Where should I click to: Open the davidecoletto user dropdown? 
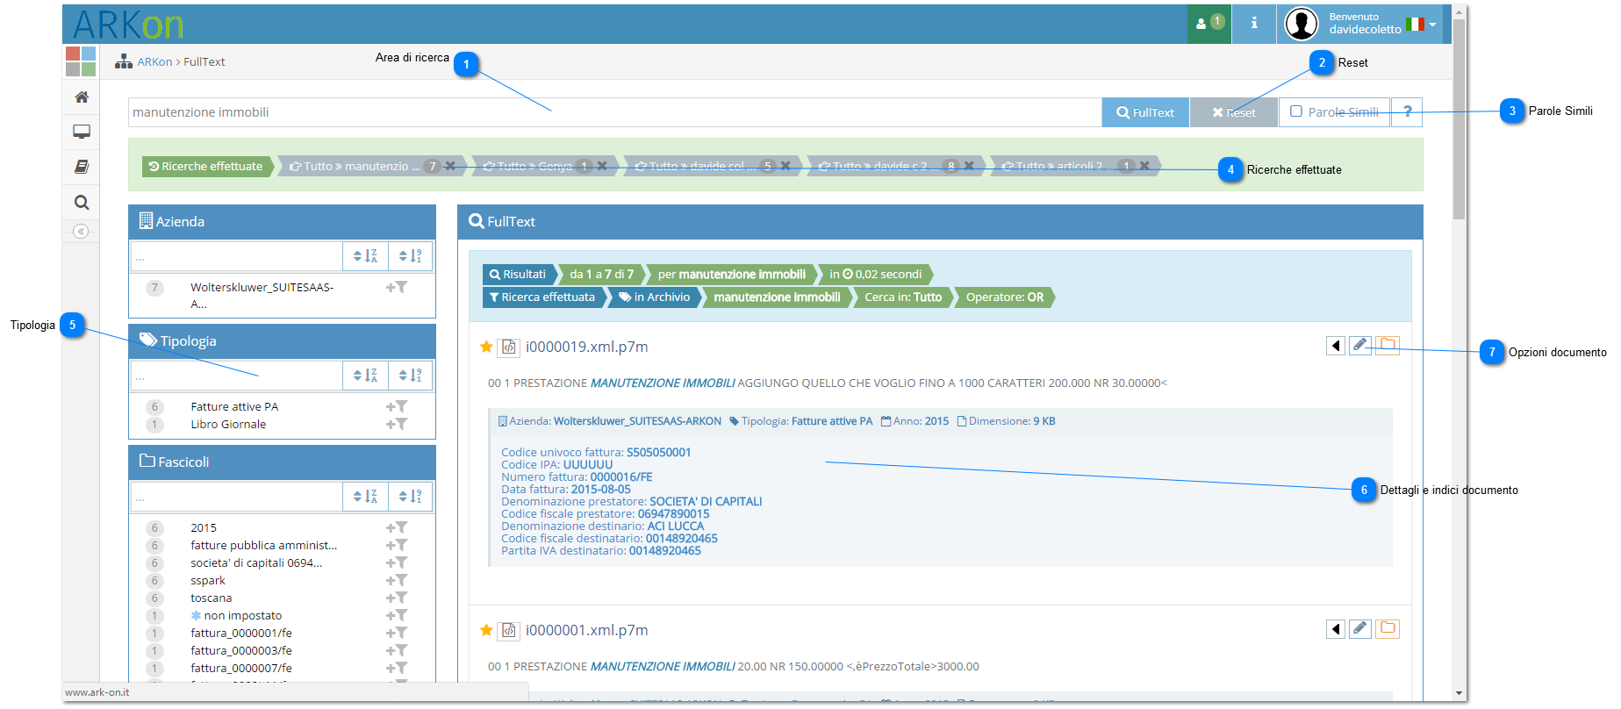pyautogui.click(x=1383, y=24)
